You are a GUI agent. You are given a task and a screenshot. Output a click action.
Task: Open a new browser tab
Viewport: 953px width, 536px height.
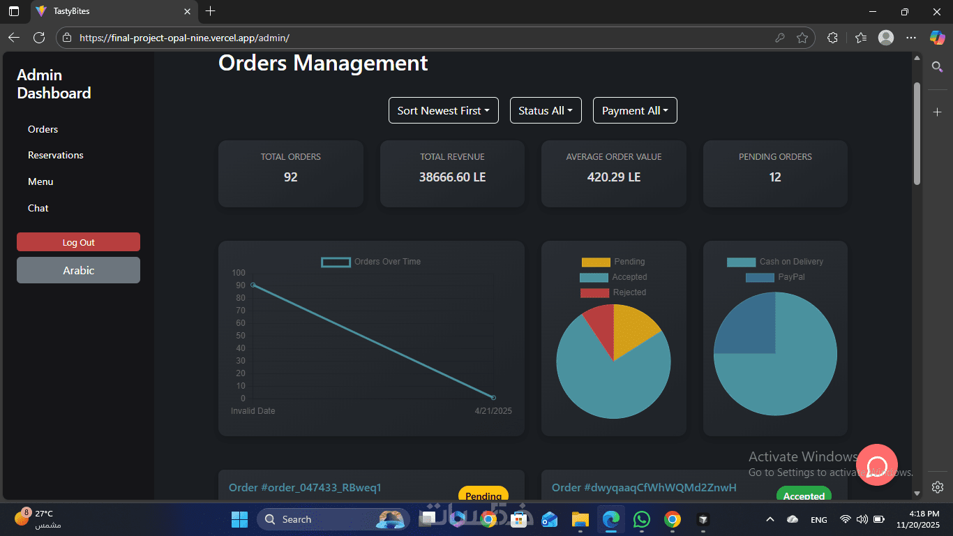pyautogui.click(x=211, y=11)
